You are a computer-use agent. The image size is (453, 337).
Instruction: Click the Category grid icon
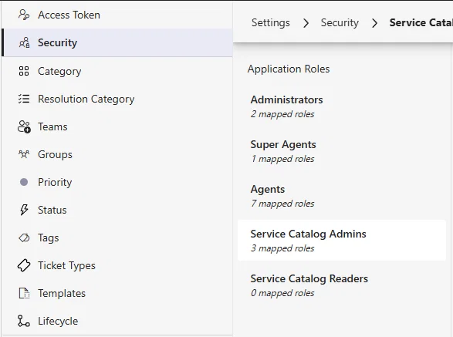point(24,71)
